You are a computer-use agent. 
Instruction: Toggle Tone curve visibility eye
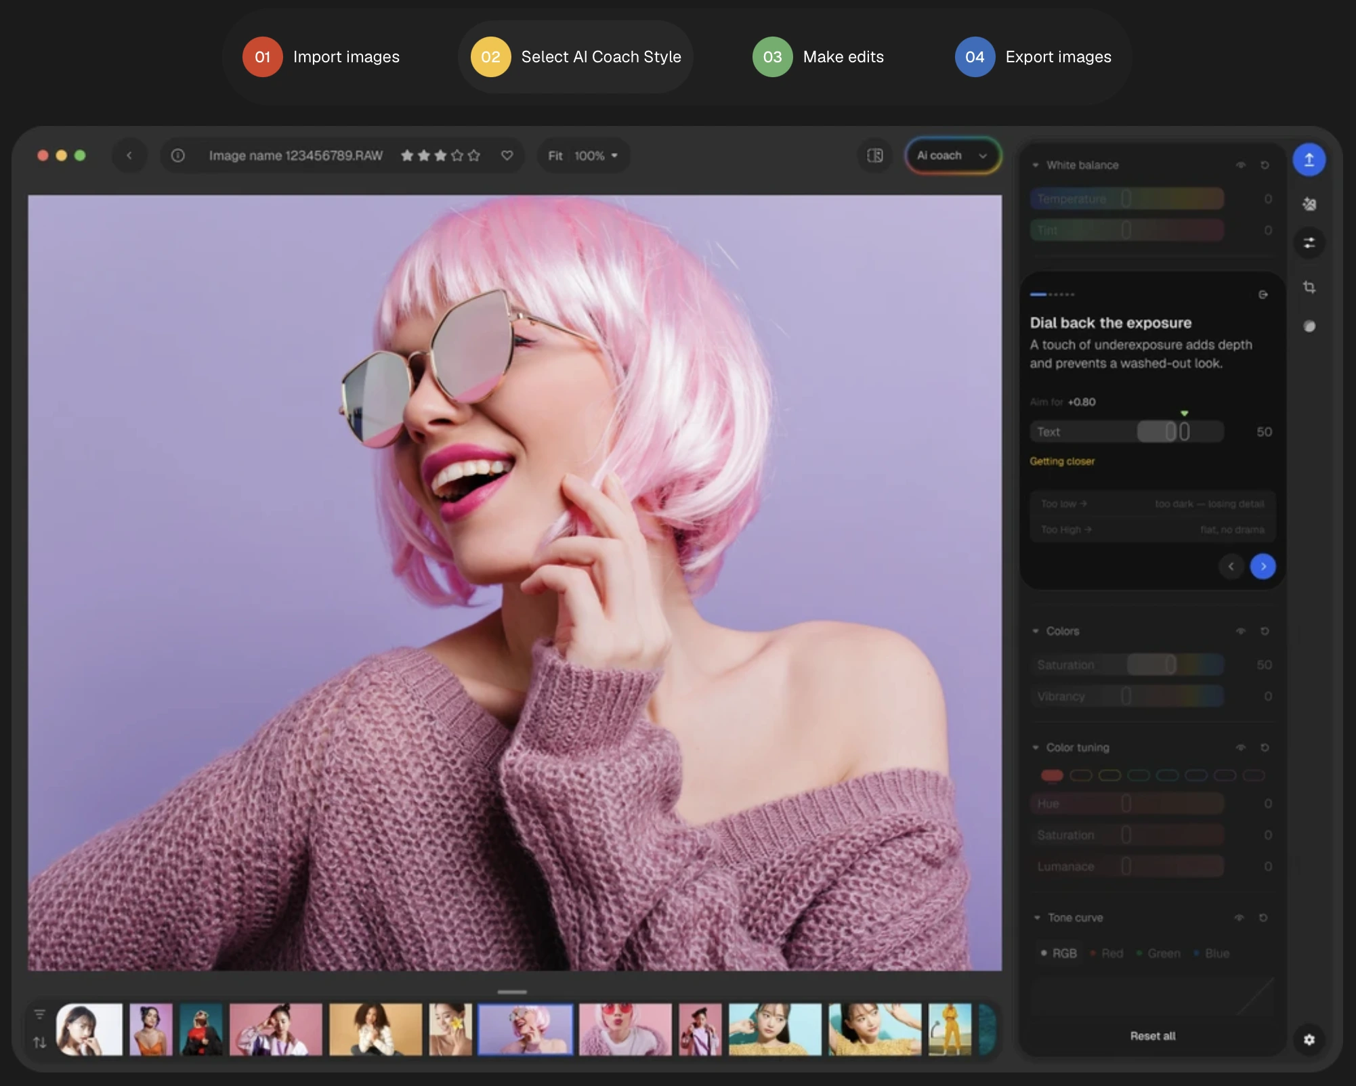coord(1239,917)
